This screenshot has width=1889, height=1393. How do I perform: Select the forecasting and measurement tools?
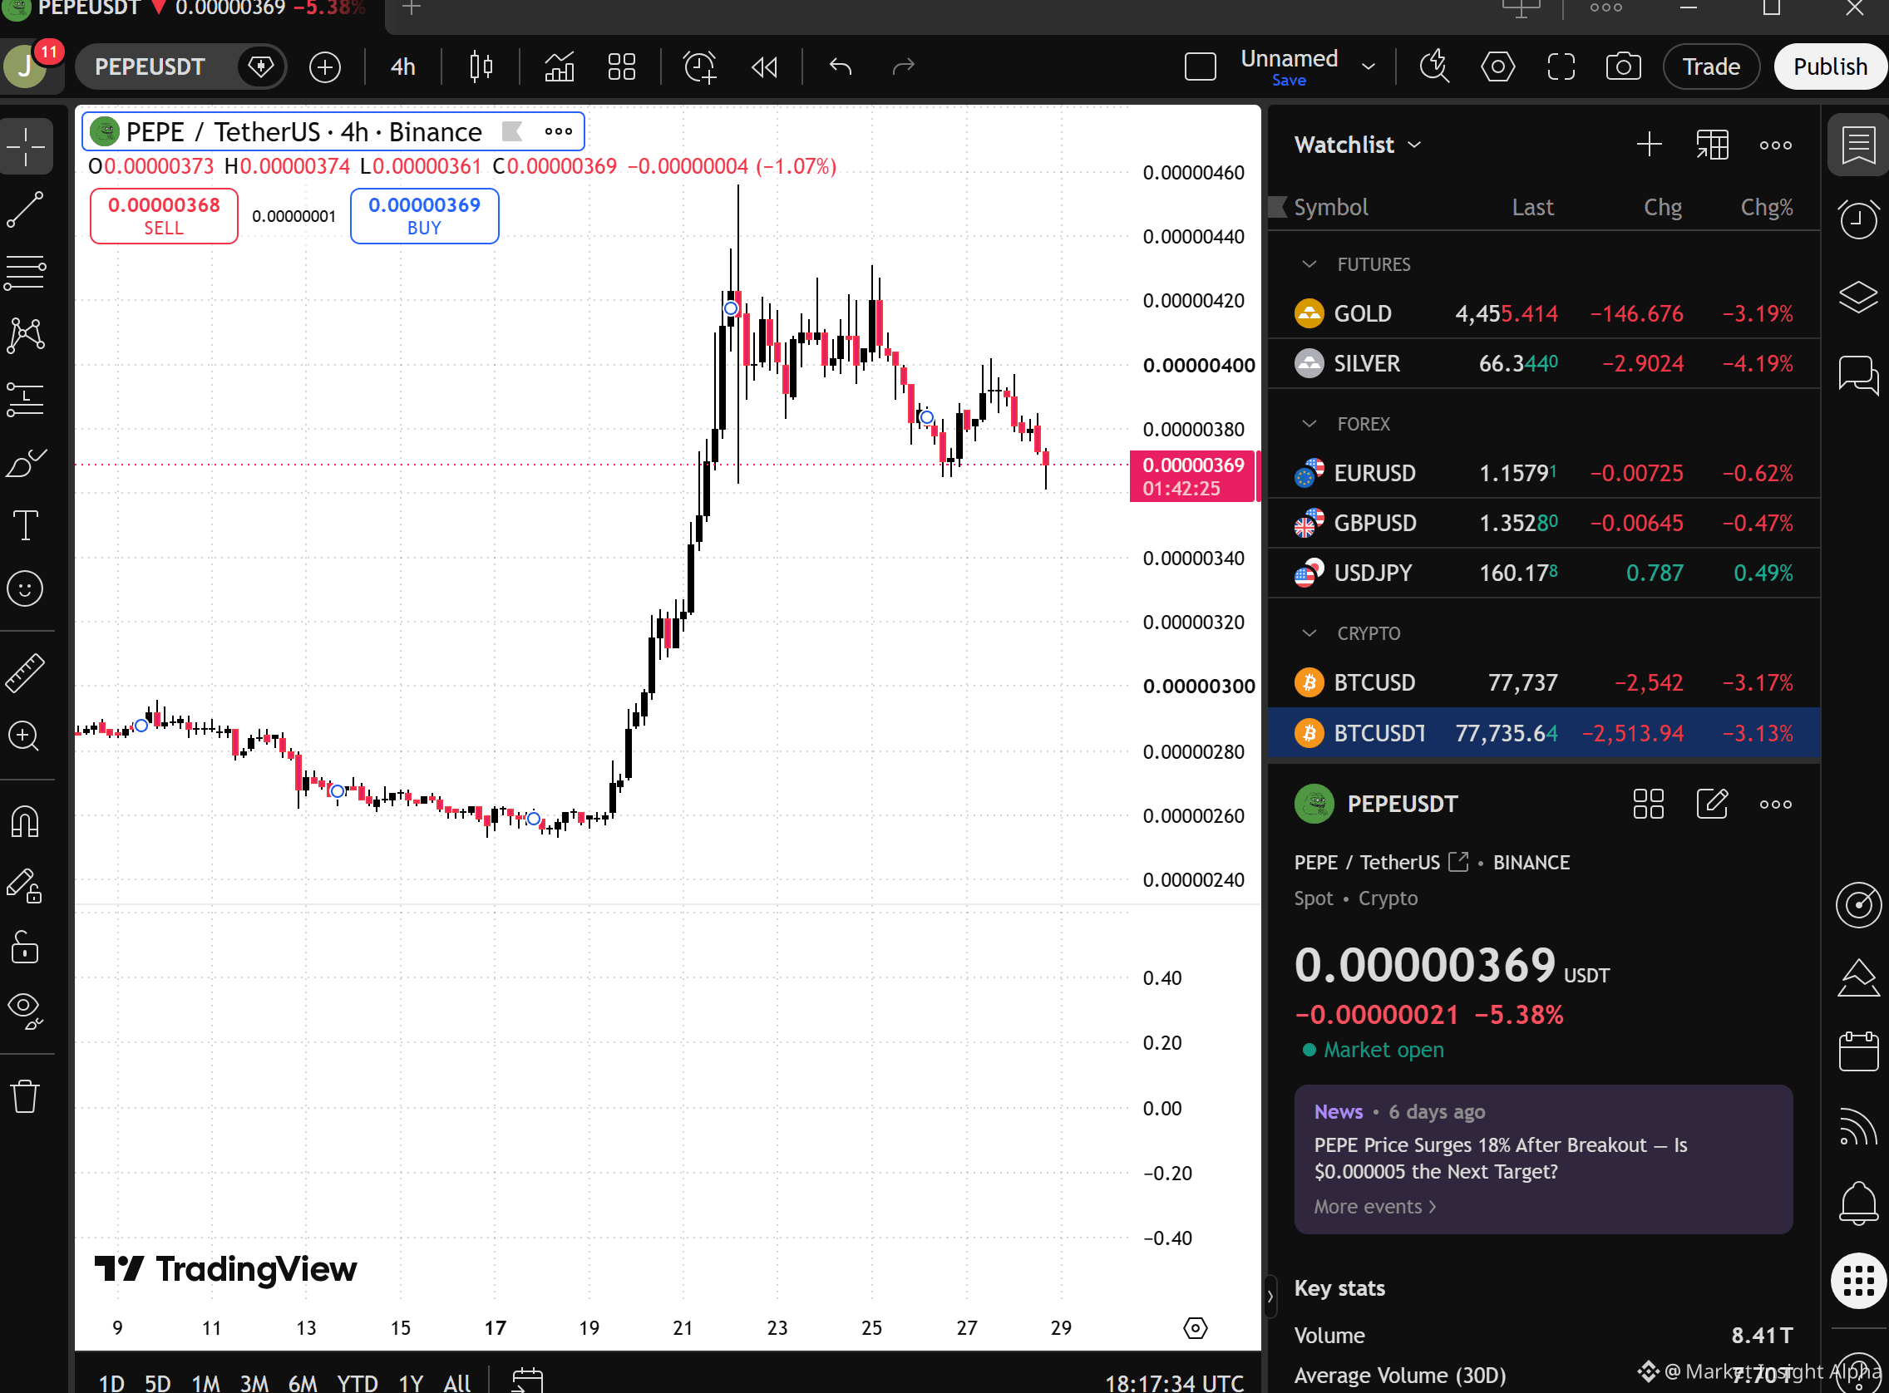pyautogui.click(x=25, y=399)
